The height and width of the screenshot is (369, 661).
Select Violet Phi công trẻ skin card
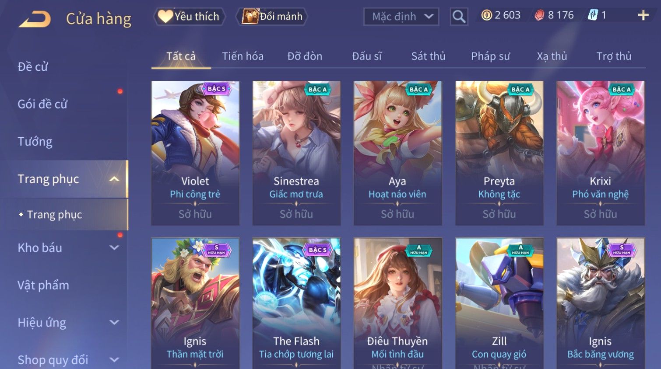[195, 153]
